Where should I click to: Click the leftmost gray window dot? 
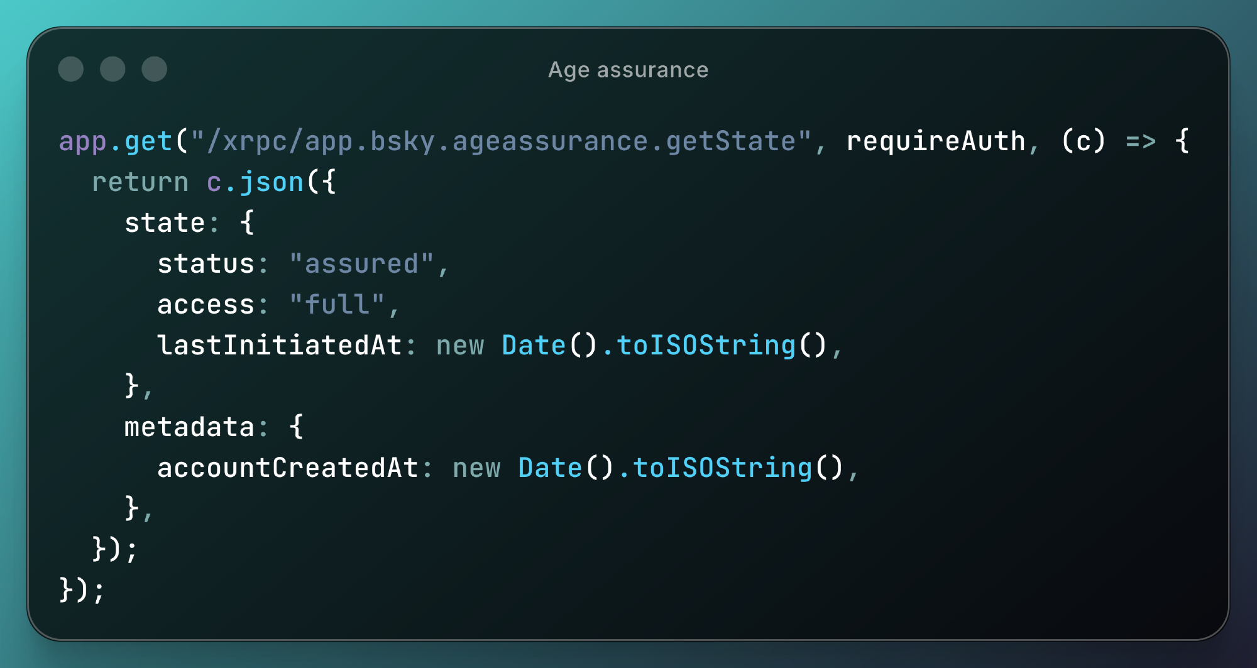pyautogui.click(x=71, y=69)
